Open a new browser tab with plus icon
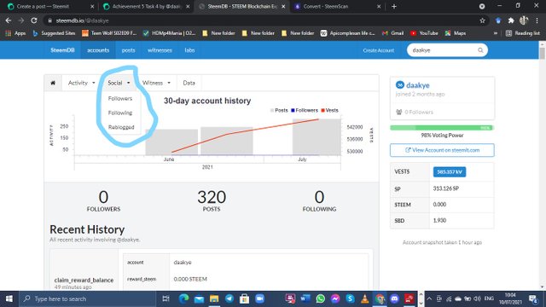The width and height of the screenshot is (546, 307). (394, 6)
